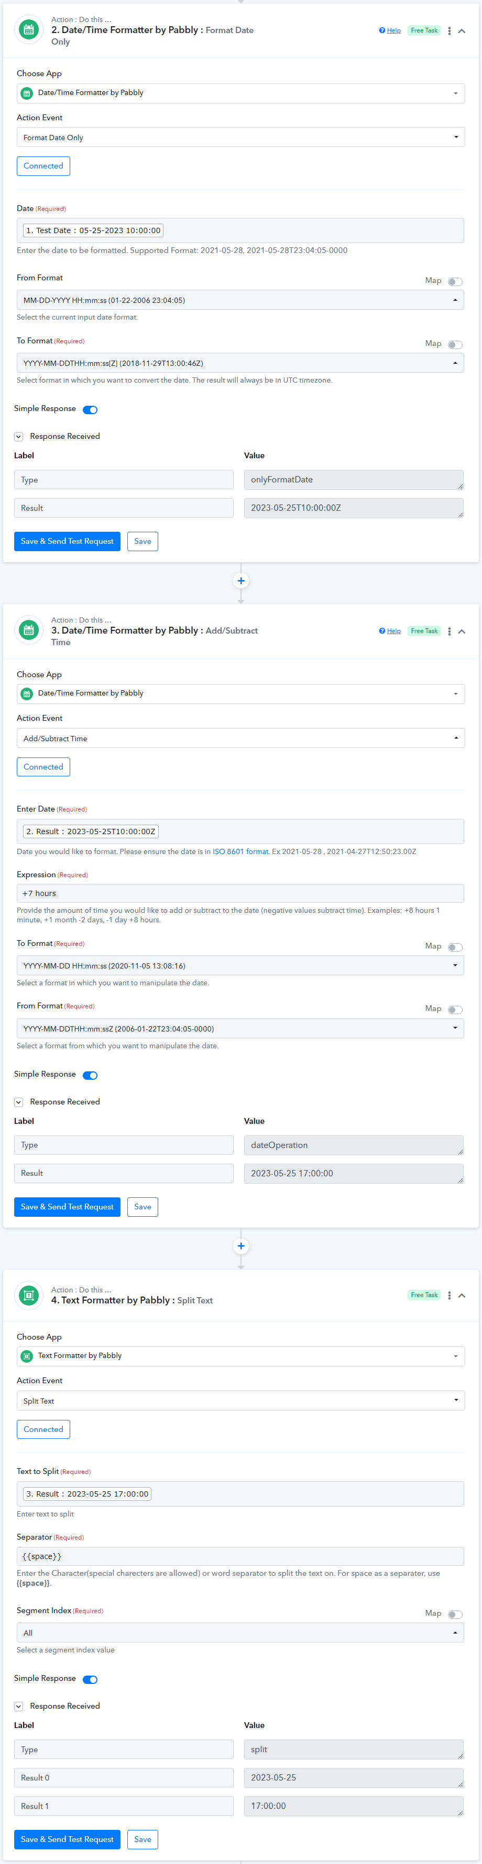The image size is (482, 1864).
Task: Click Save & Send Test Request in step 3
Action: 67,1206
